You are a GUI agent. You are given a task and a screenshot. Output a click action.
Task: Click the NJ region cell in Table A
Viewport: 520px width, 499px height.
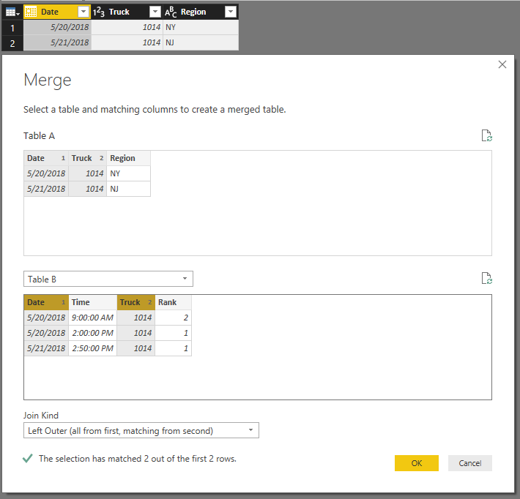128,189
